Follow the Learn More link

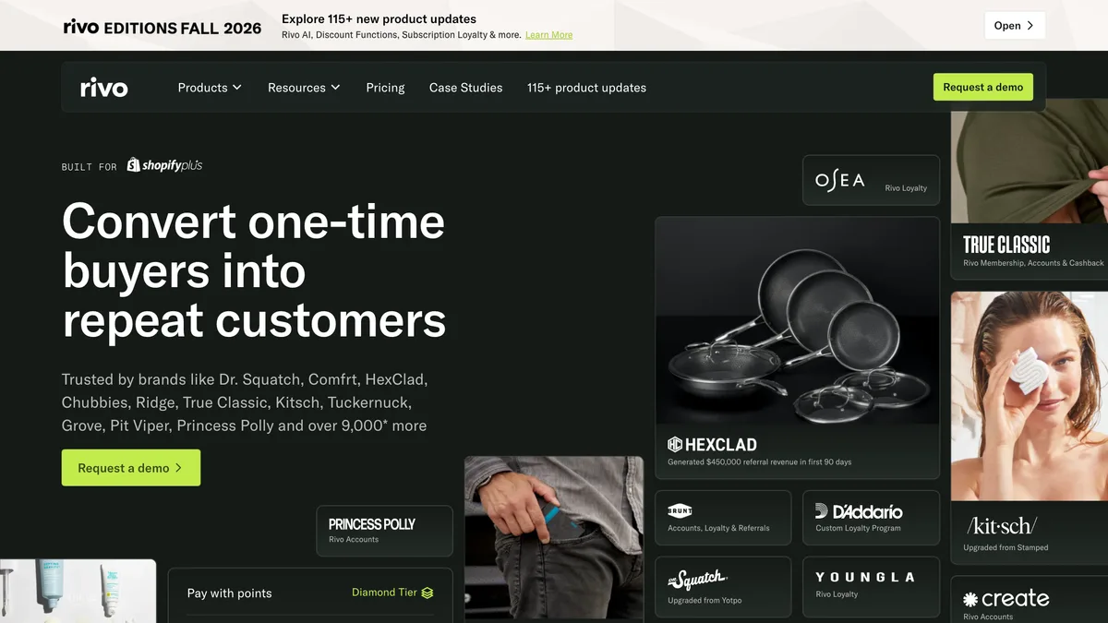pos(548,35)
